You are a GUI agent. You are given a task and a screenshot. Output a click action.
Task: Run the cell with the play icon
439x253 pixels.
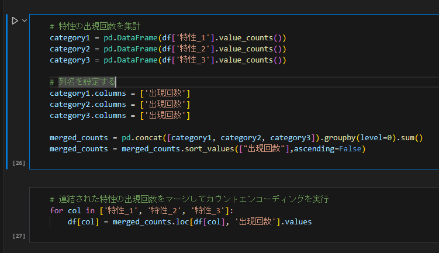pos(15,20)
